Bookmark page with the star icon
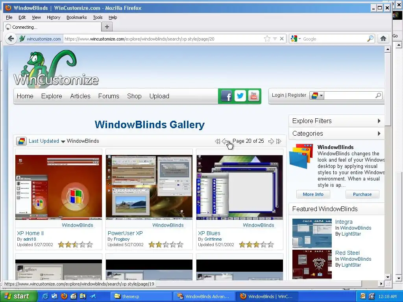Image resolution: width=403 pixels, height=302 pixels. pos(267,39)
